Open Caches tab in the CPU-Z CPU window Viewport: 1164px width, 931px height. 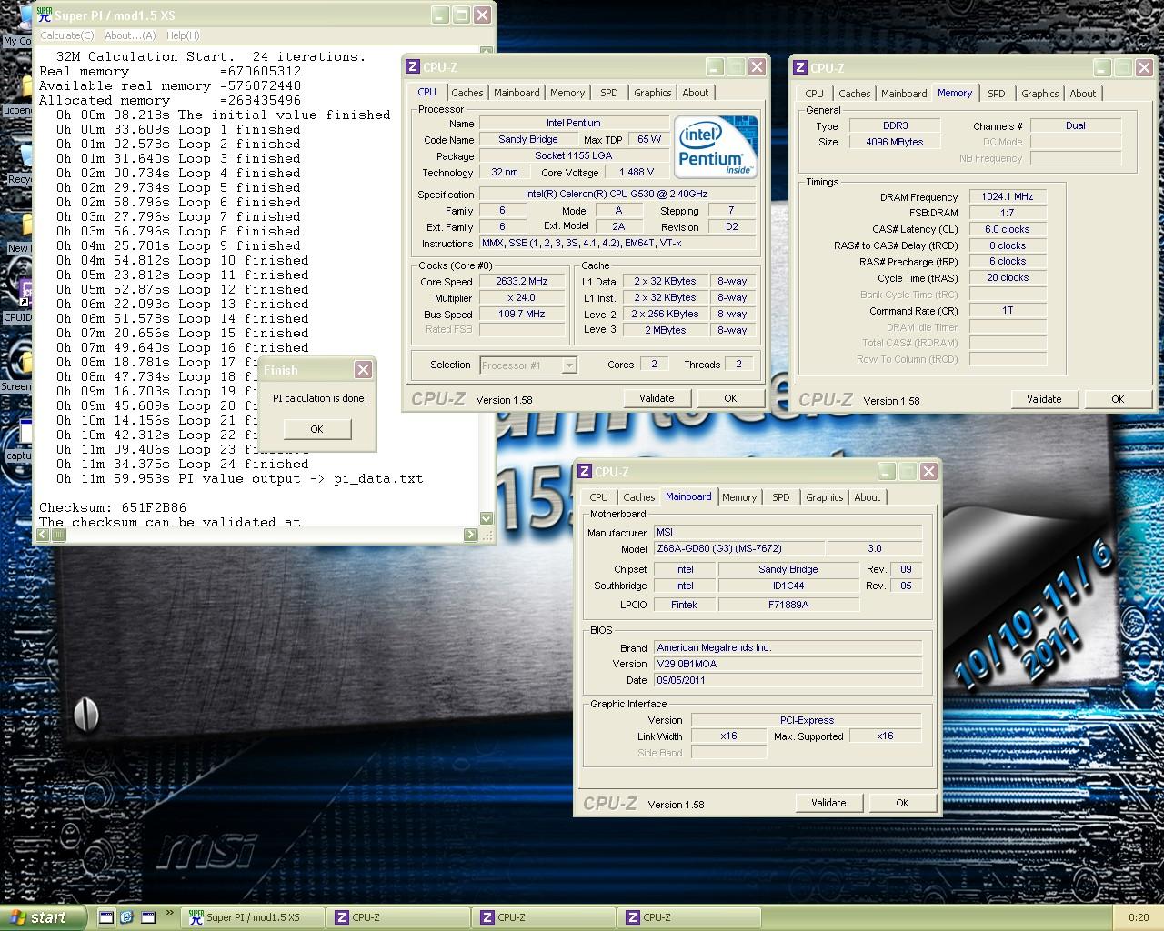coord(467,93)
